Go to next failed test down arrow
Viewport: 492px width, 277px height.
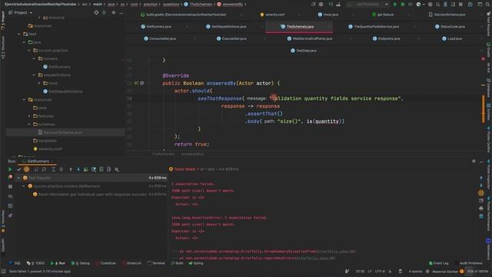78,169
